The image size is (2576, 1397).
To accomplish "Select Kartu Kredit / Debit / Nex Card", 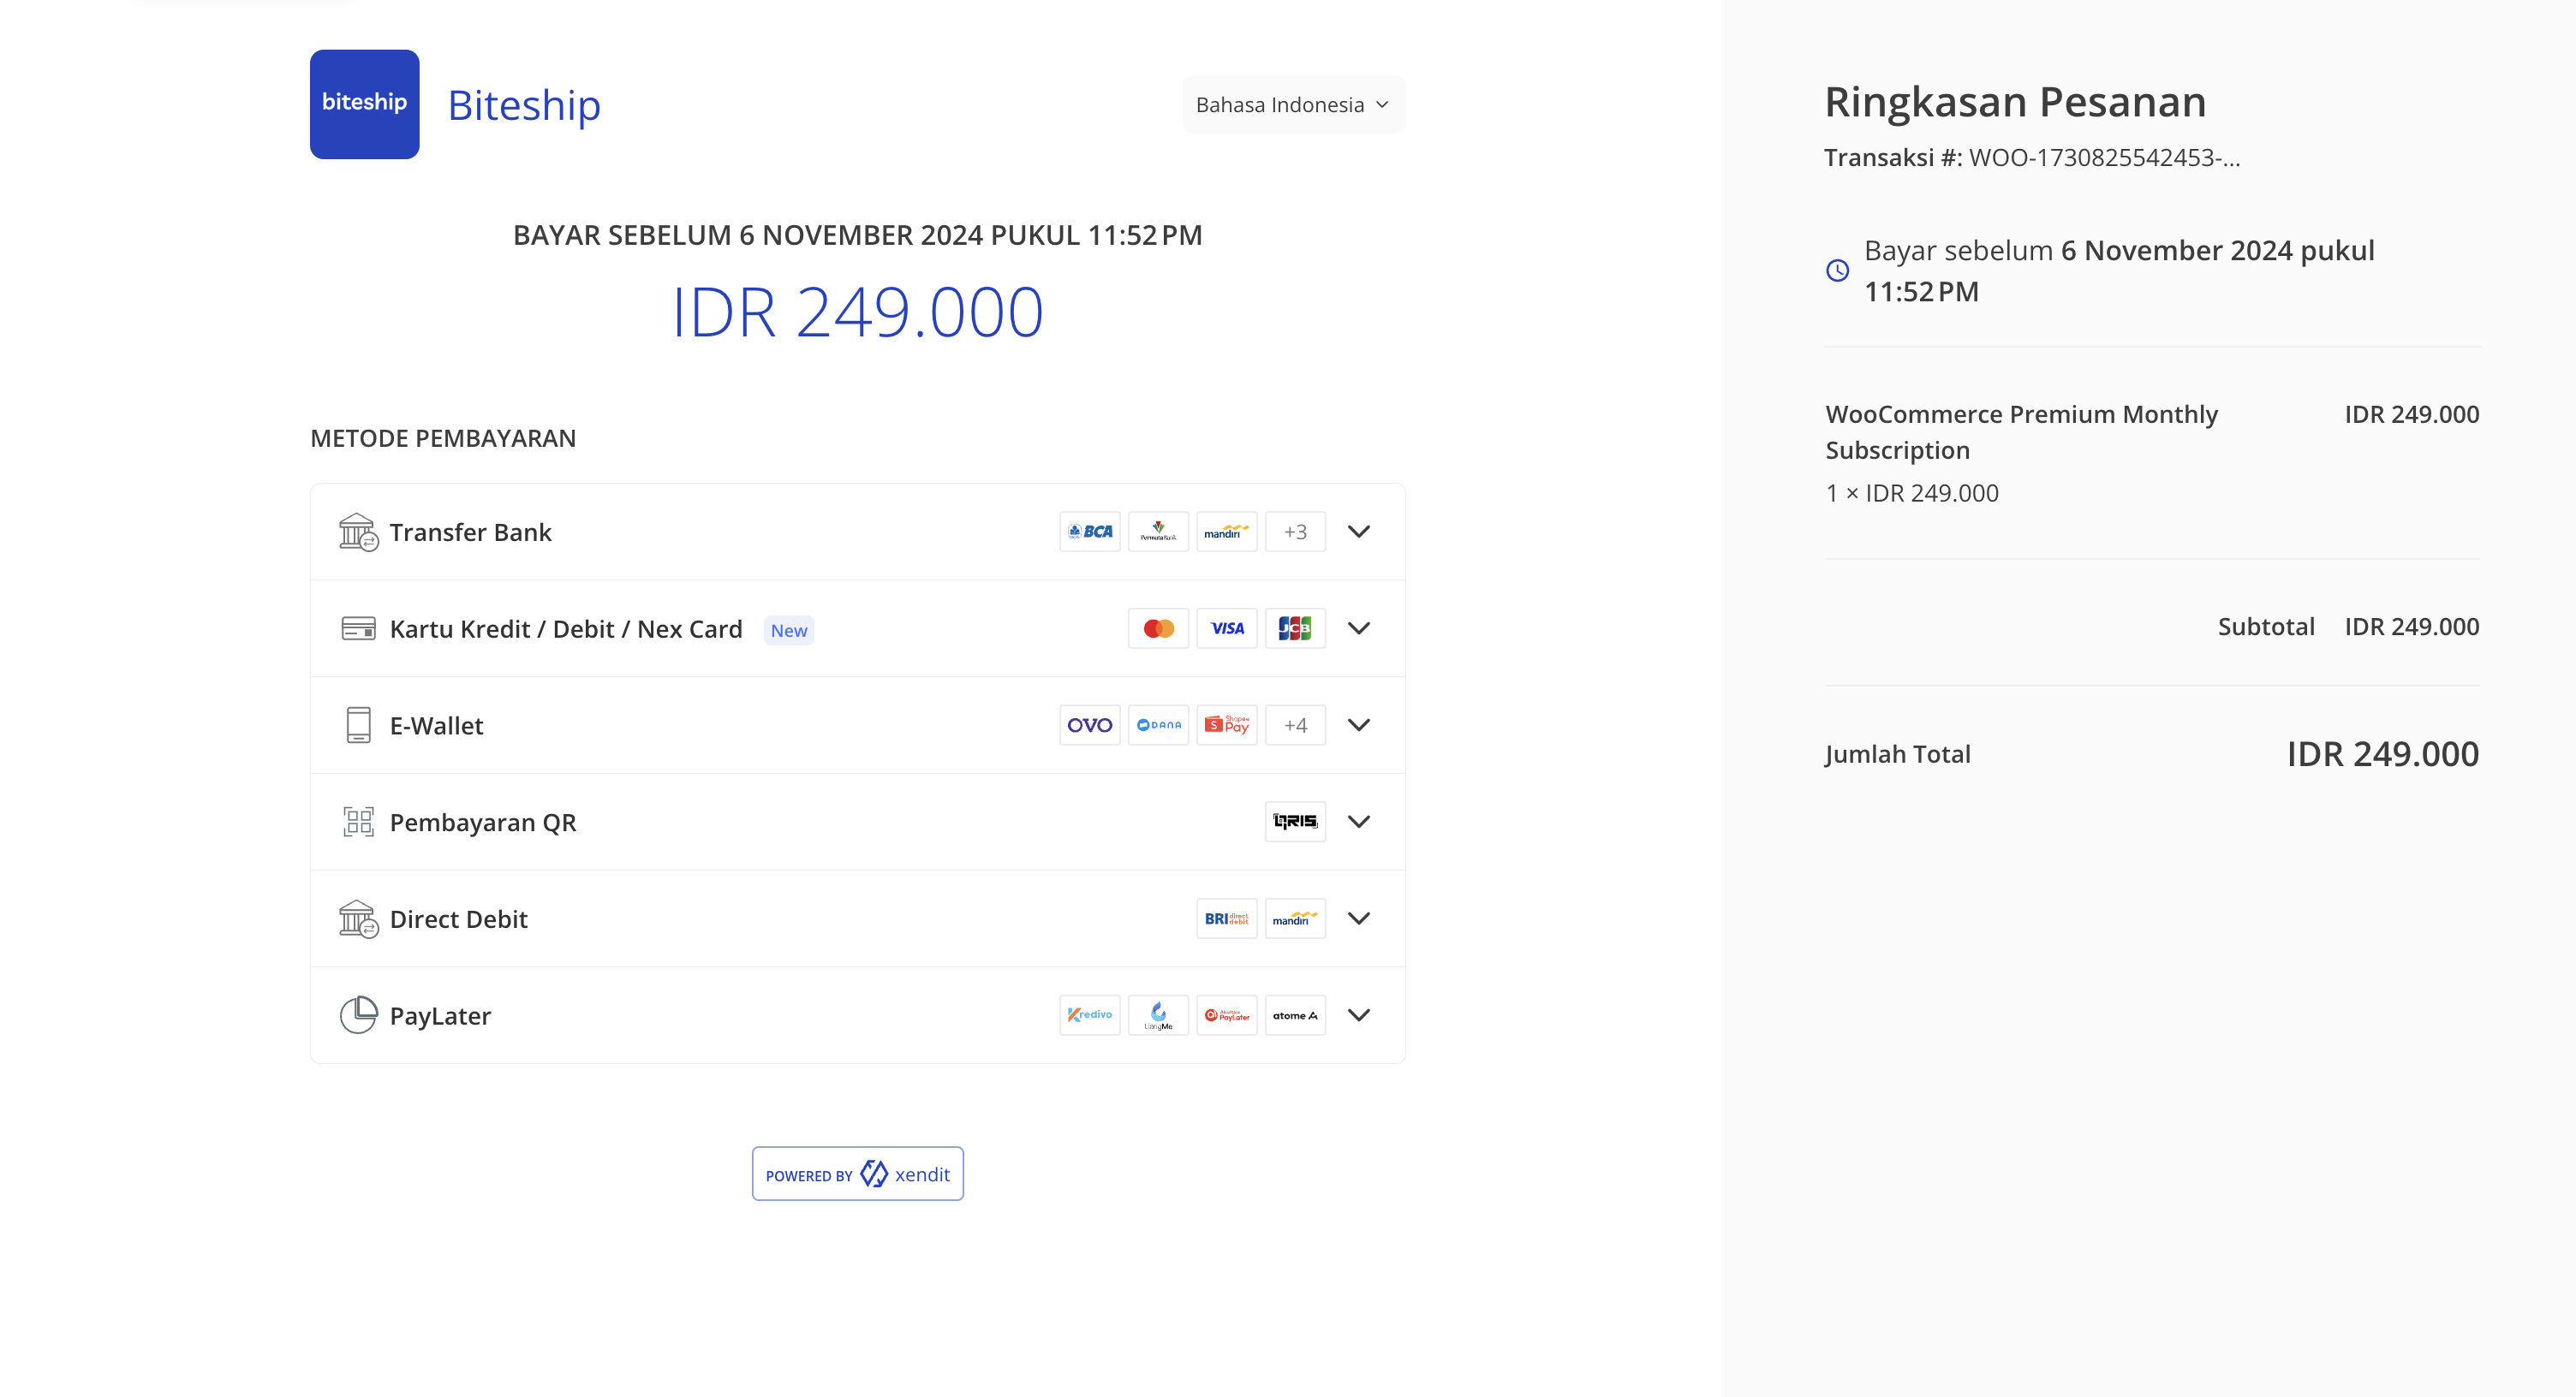I will pos(566,629).
